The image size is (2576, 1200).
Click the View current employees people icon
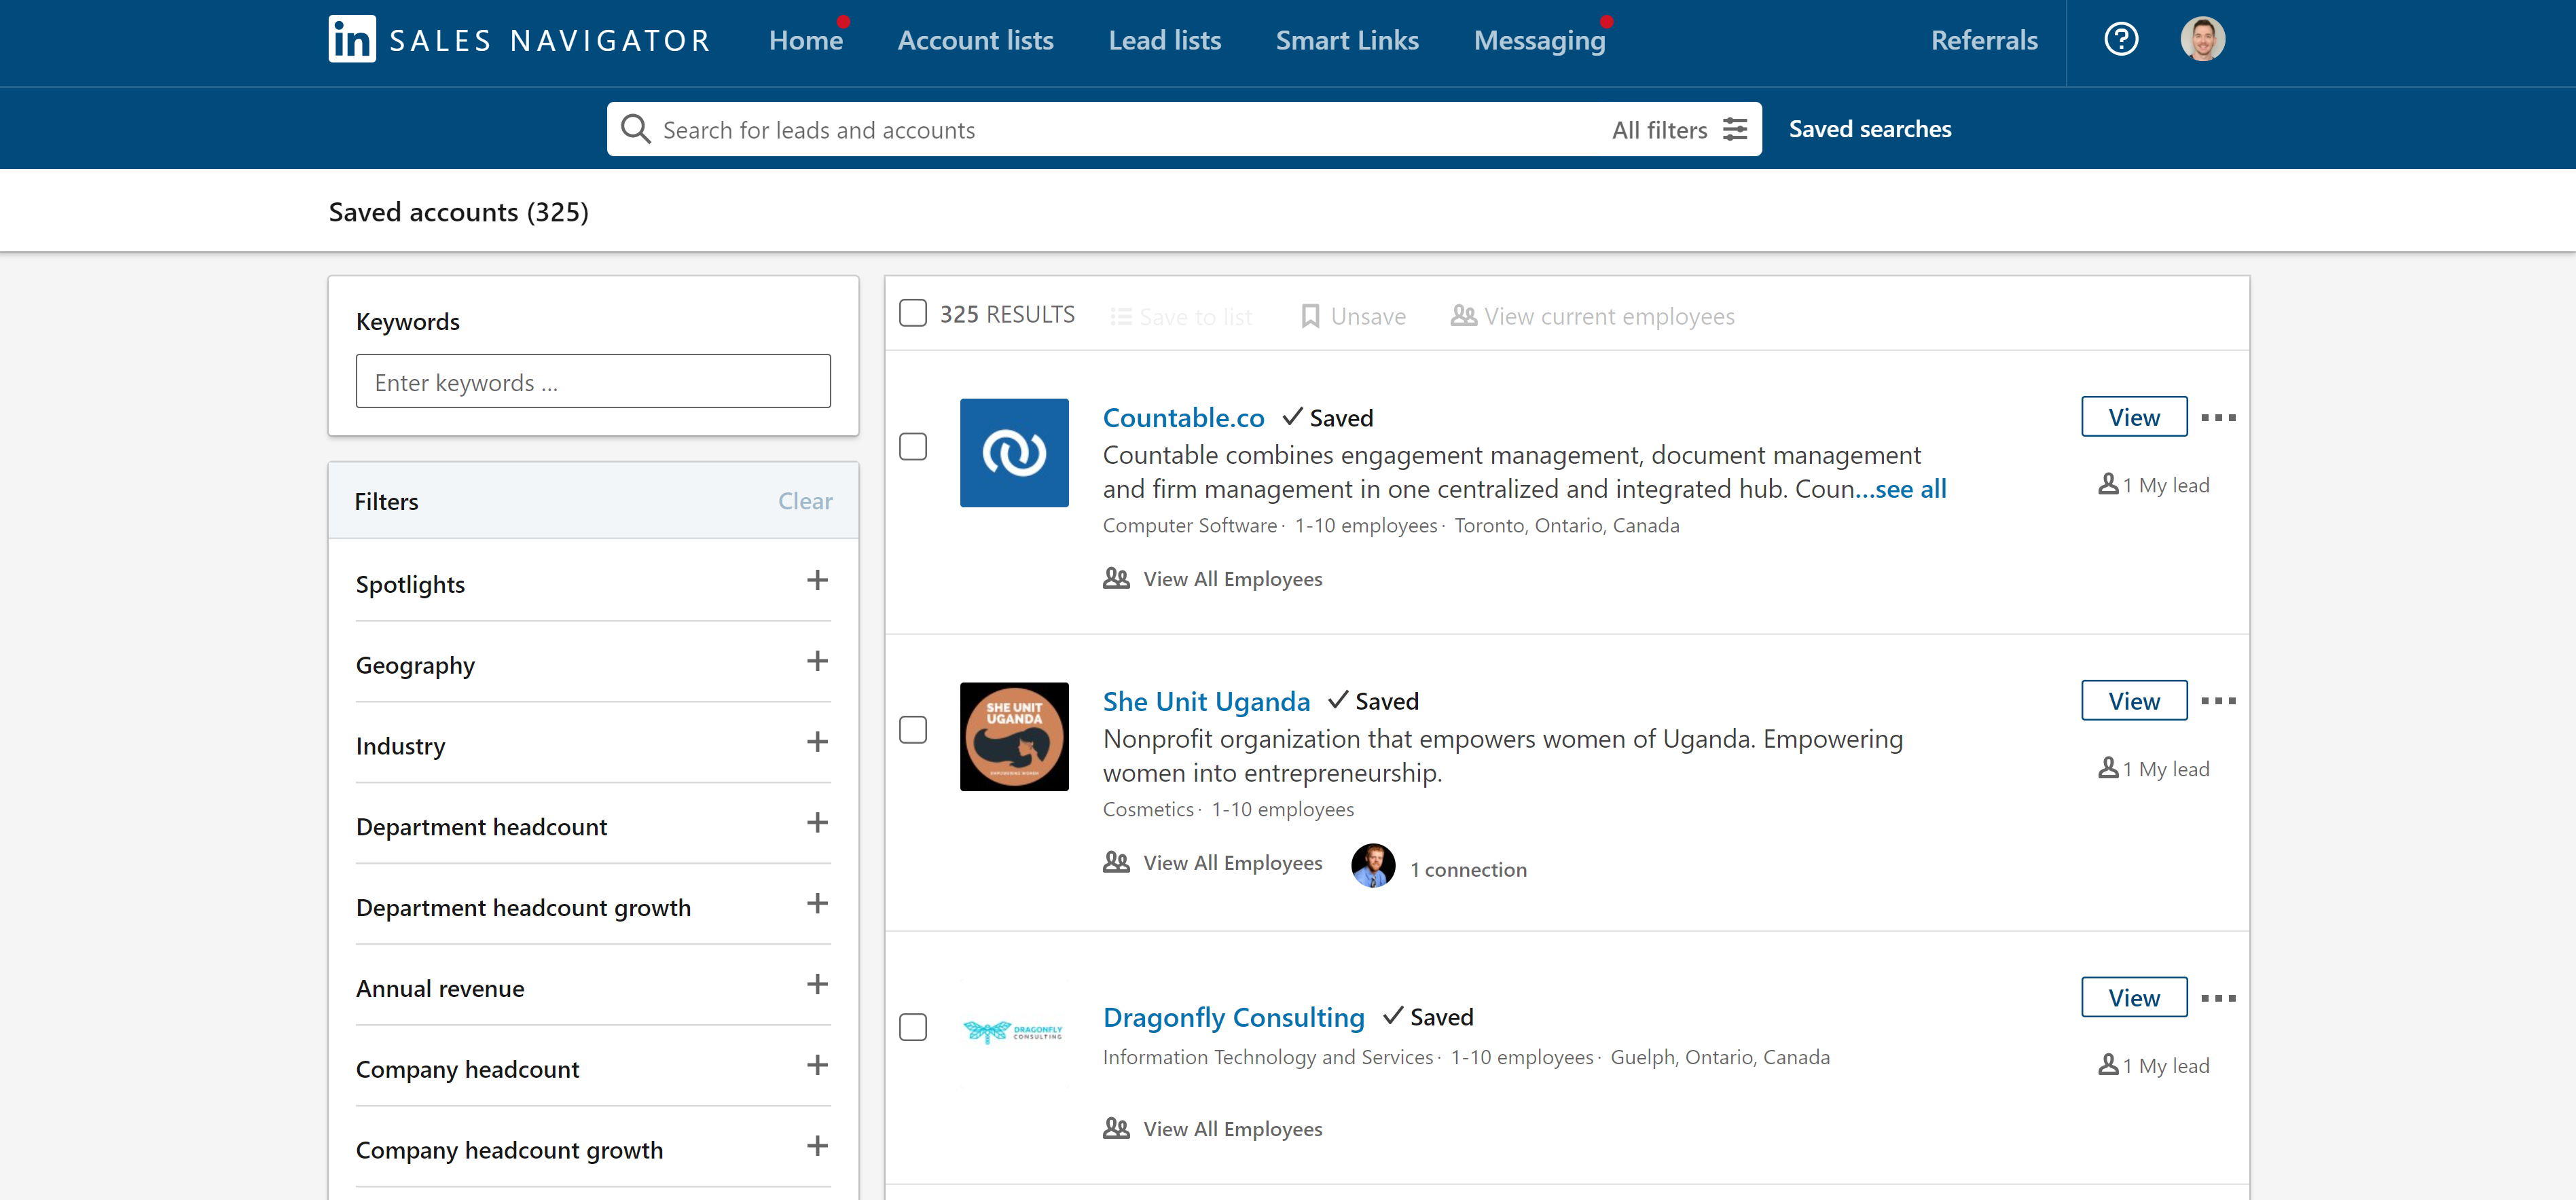[x=1463, y=316]
